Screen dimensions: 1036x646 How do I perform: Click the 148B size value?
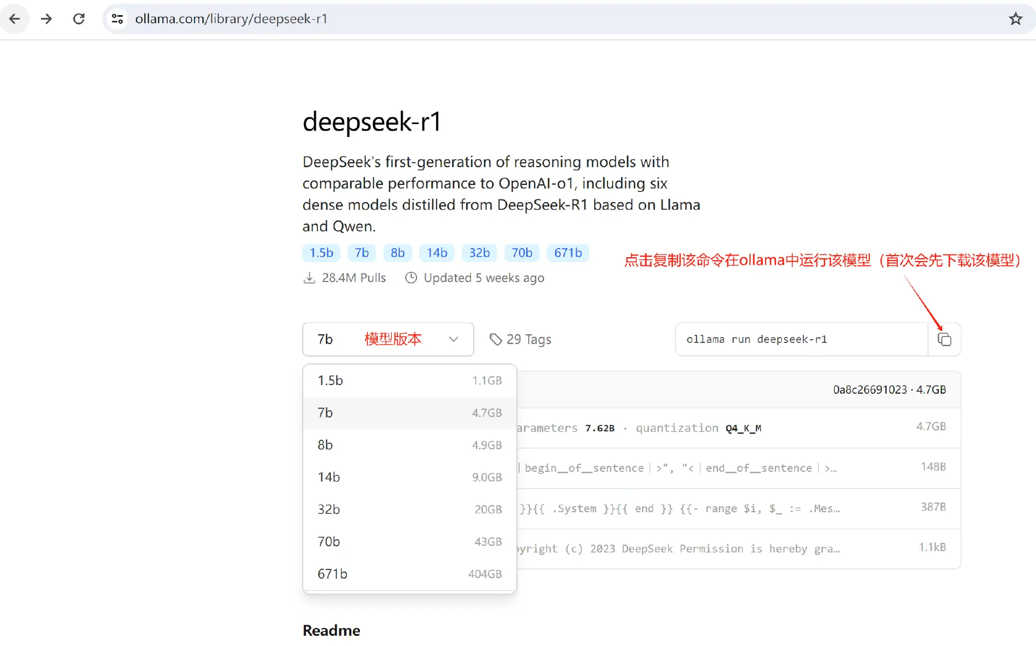click(933, 466)
